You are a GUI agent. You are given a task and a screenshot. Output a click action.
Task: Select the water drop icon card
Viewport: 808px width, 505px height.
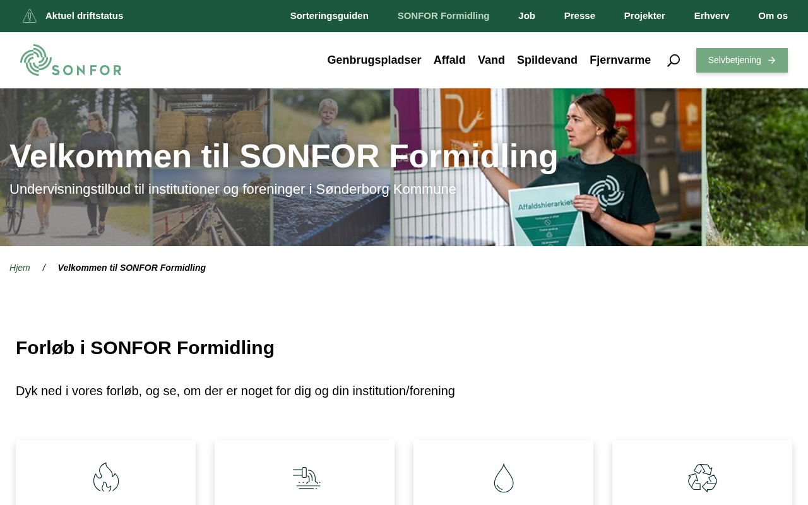pos(503,473)
